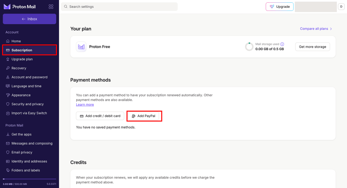Click the Recovery key icon
The image size is (347, 188).
[x=8, y=68]
